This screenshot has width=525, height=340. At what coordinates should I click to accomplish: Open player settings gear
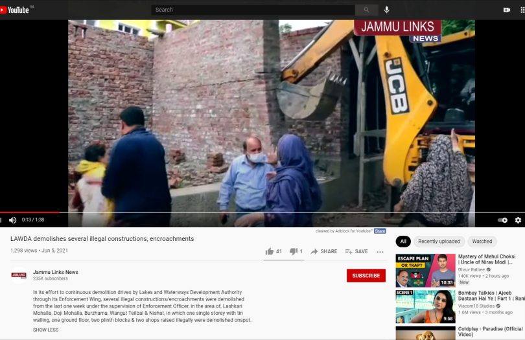click(518, 220)
